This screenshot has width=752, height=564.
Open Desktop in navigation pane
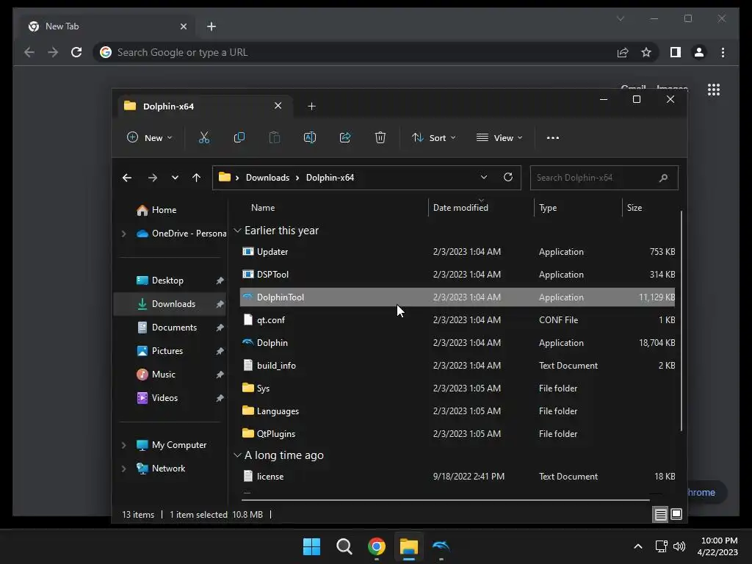[x=167, y=281]
